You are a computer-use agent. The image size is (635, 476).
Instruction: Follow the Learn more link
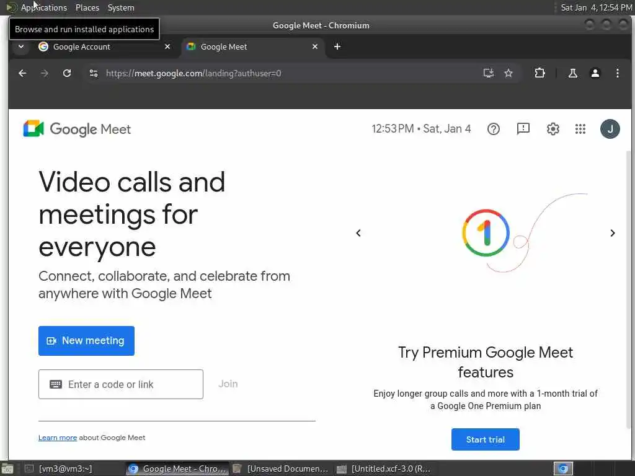[x=58, y=438]
